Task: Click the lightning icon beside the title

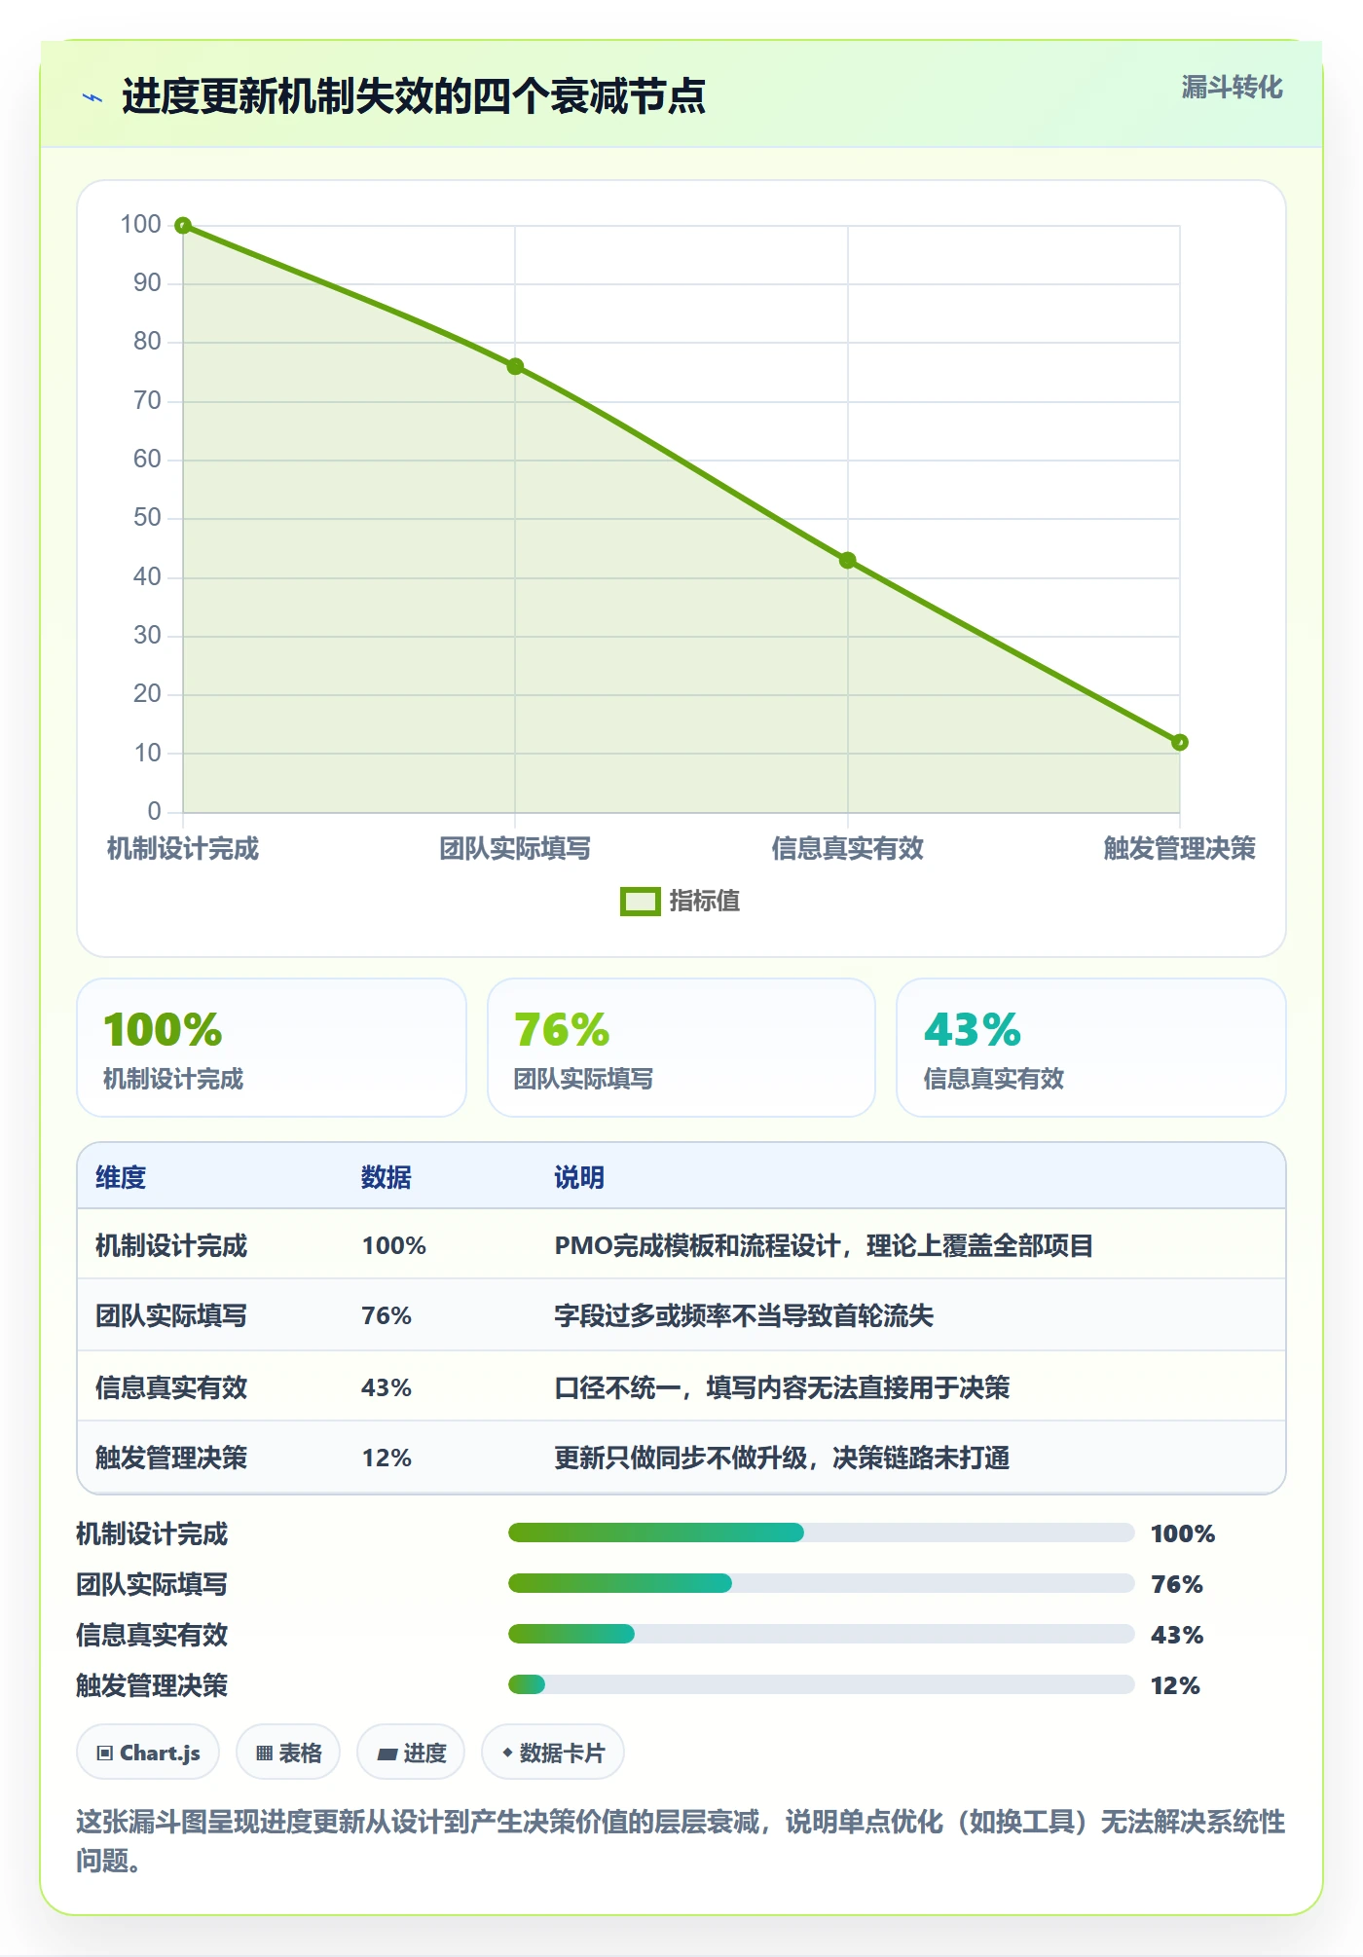Action: point(92,97)
